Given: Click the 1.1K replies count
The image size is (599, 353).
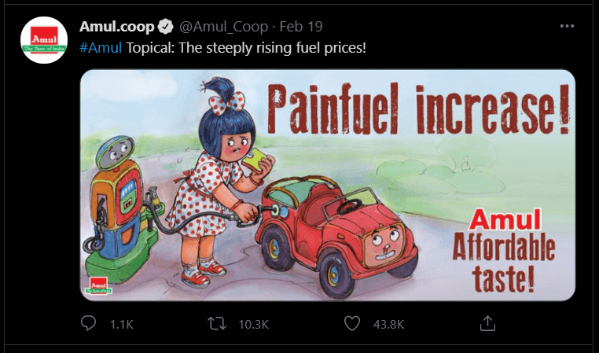Looking at the screenshot, I should tap(122, 325).
